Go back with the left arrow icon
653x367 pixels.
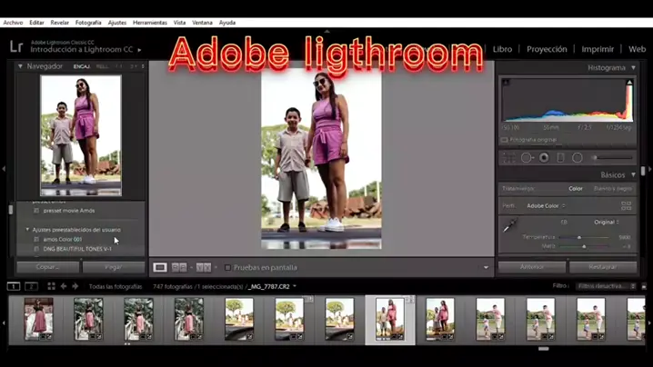click(x=64, y=286)
